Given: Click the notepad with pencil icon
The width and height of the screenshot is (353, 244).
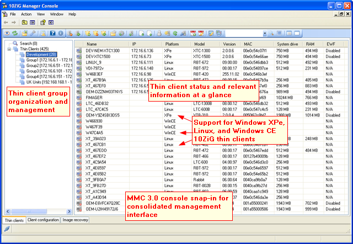Looking at the screenshot, I should (211, 34).
